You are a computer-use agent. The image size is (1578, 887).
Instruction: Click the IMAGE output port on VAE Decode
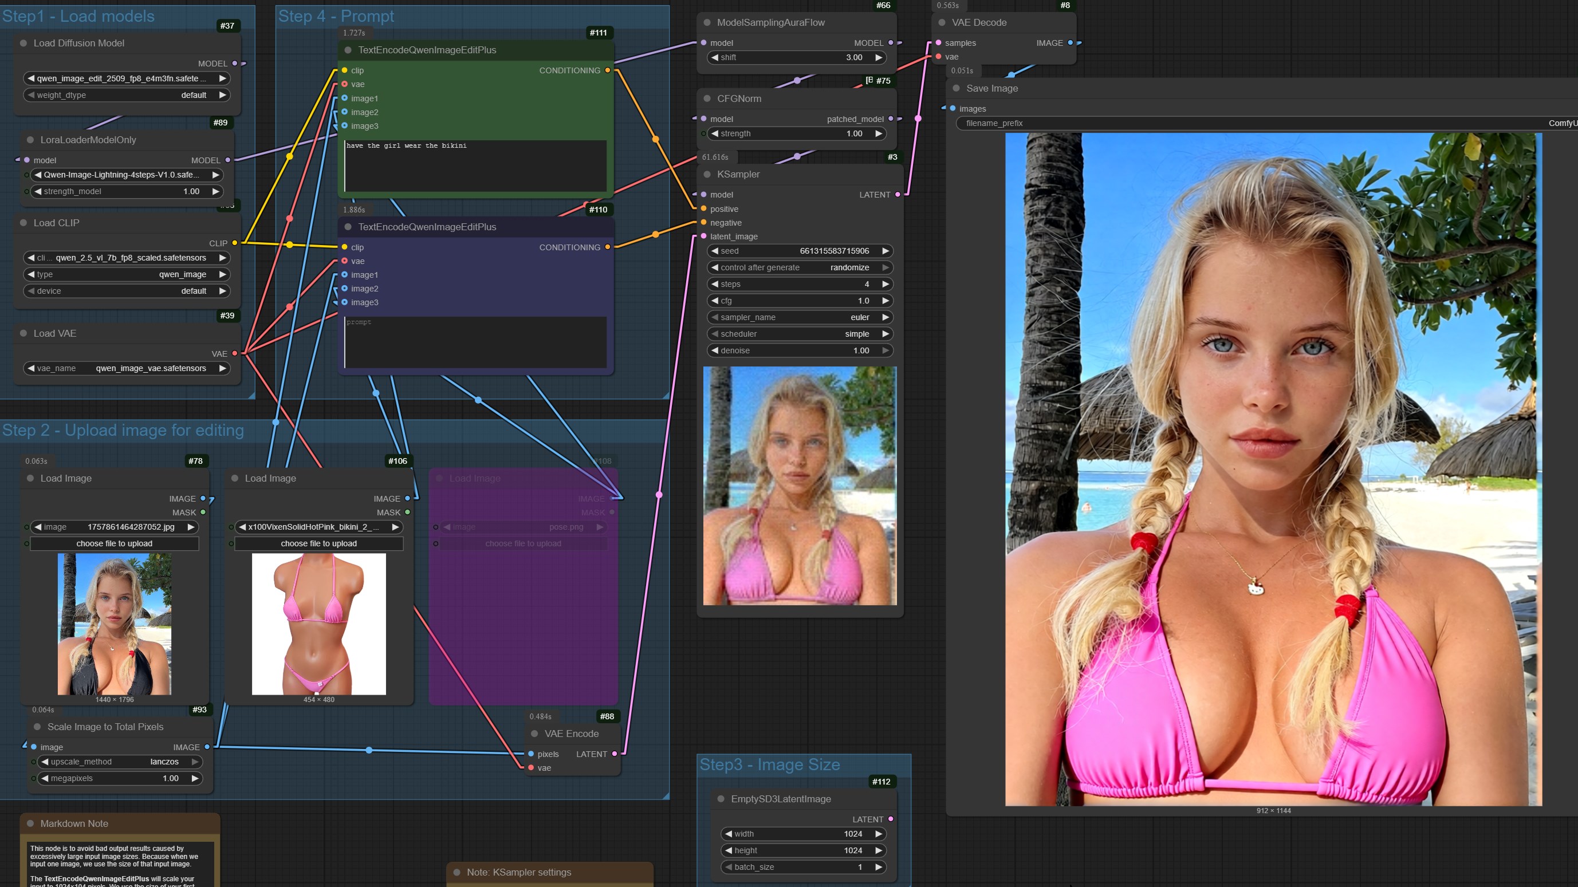[x=1070, y=43]
